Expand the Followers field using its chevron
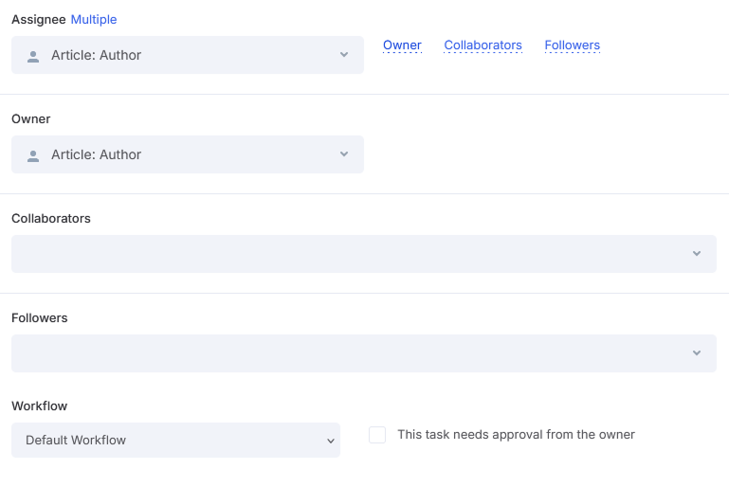The width and height of the screenshot is (729, 487). 697,353
